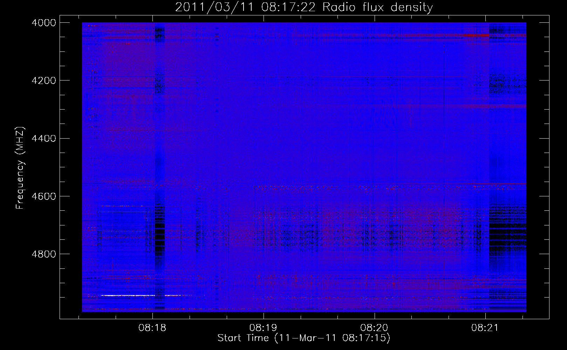Image resolution: width=567 pixels, height=350 pixels.
Task: Click the 08:18 time axis label
Action: [152, 328]
